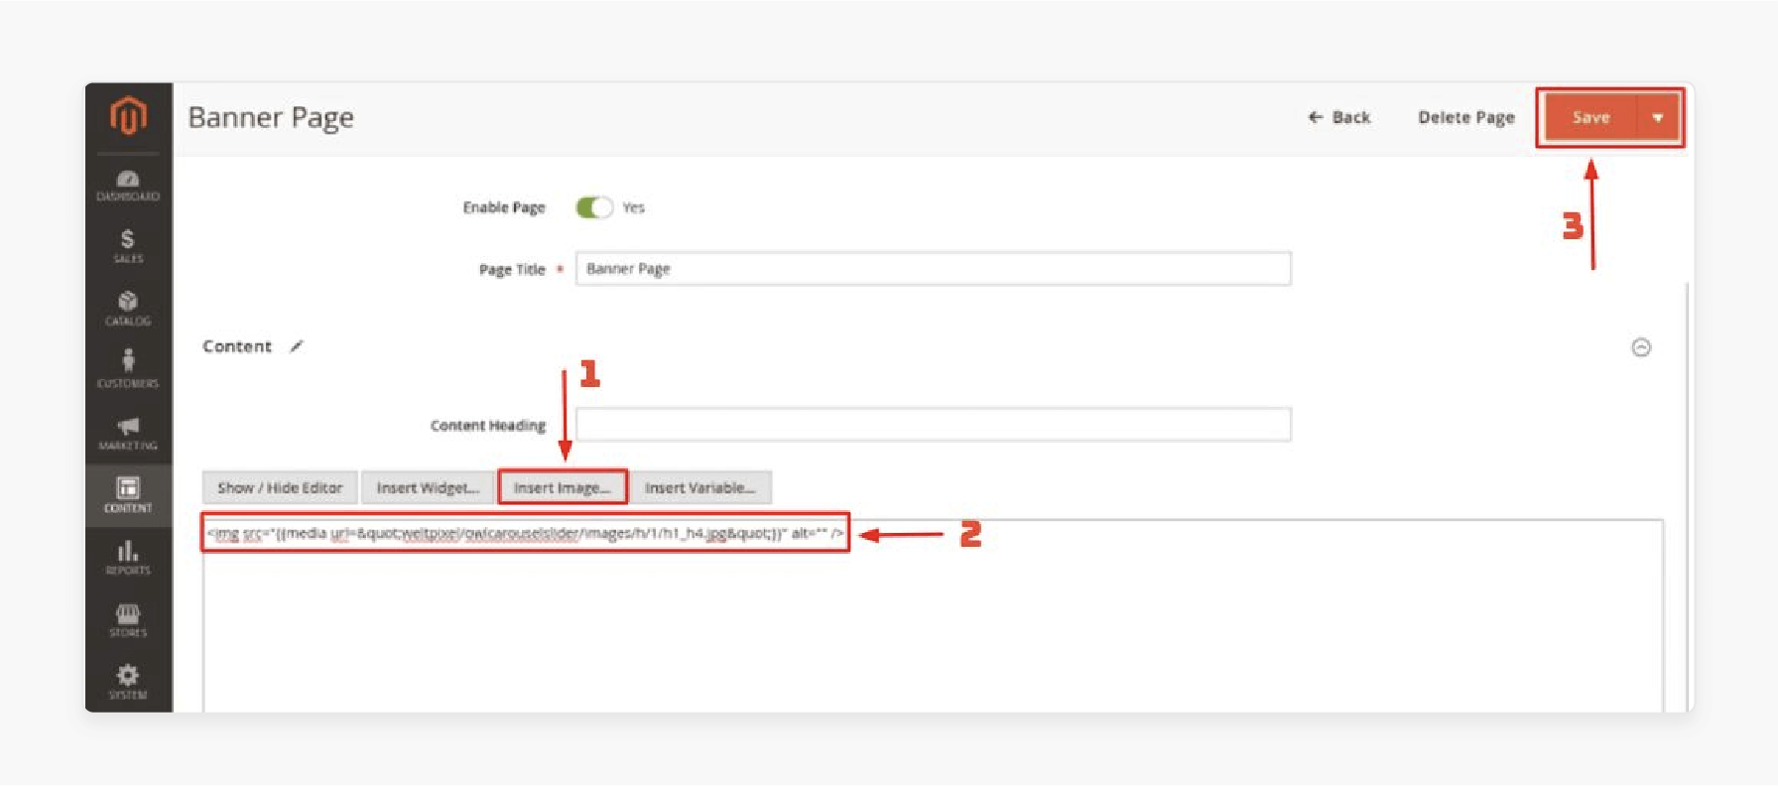Open the System sidebar menu
This screenshot has width=1778, height=786.
tap(128, 683)
